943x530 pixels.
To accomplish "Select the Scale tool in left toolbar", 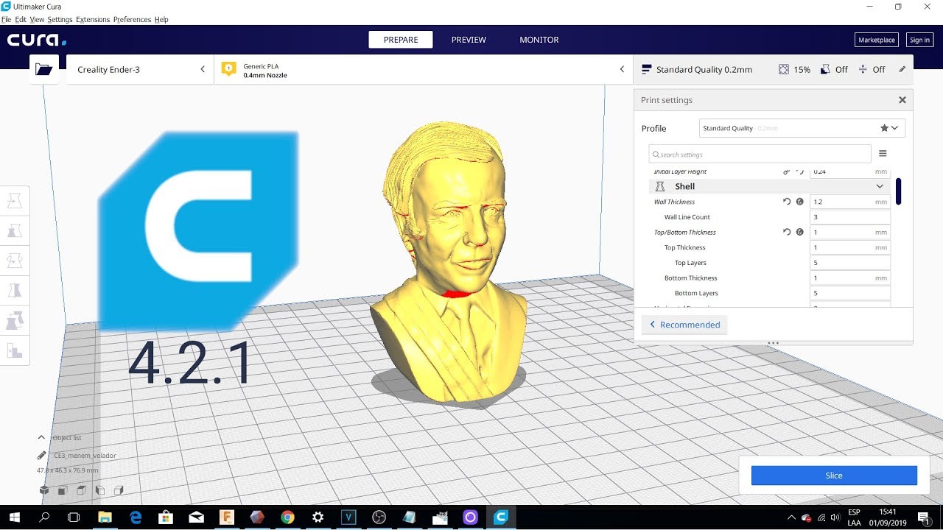I will point(15,230).
